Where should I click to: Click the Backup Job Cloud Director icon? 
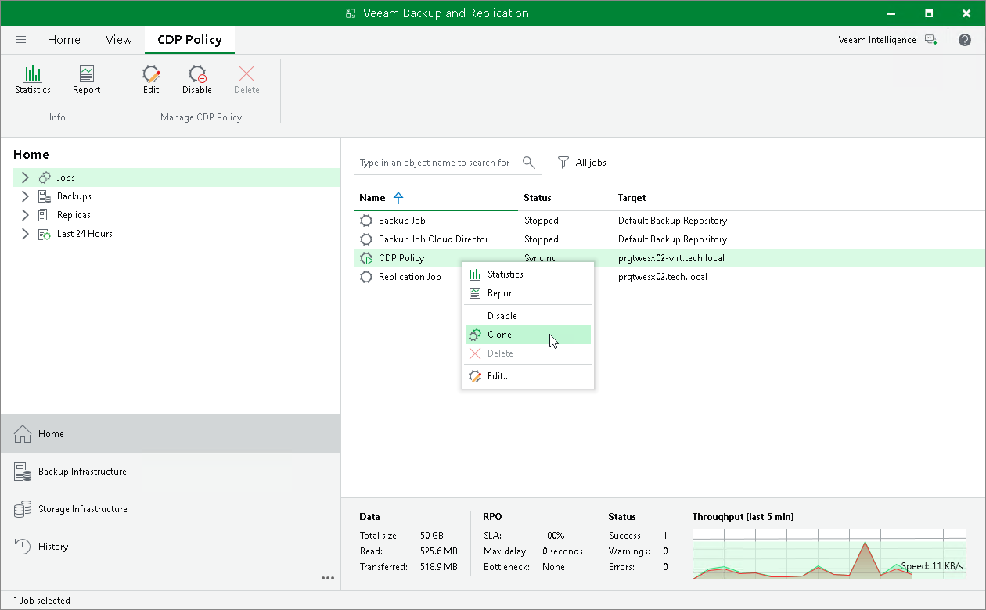pyautogui.click(x=366, y=239)
